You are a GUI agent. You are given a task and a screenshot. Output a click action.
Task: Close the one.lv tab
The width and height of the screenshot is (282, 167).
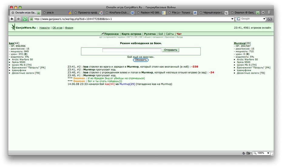[44, 13]
